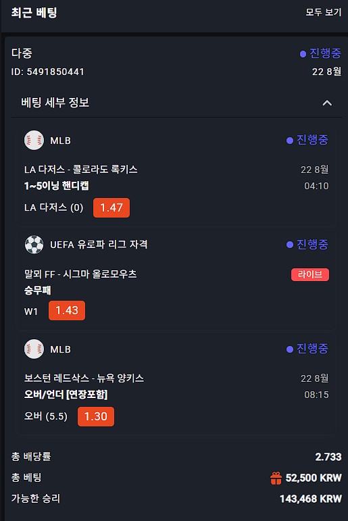
Task: Click the blue status dot in the last MLB row
Action: pyautogui.click(x=289, y=349)
